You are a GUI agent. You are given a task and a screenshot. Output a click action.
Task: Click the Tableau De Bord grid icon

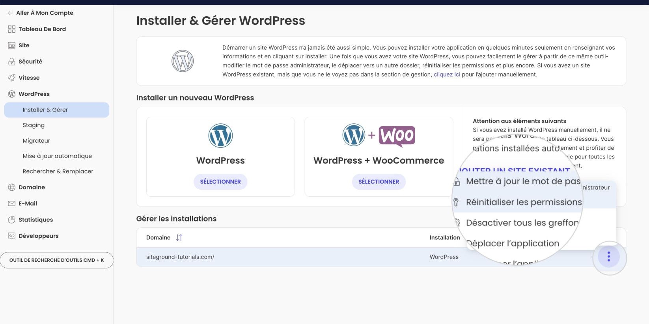[12, 29]
